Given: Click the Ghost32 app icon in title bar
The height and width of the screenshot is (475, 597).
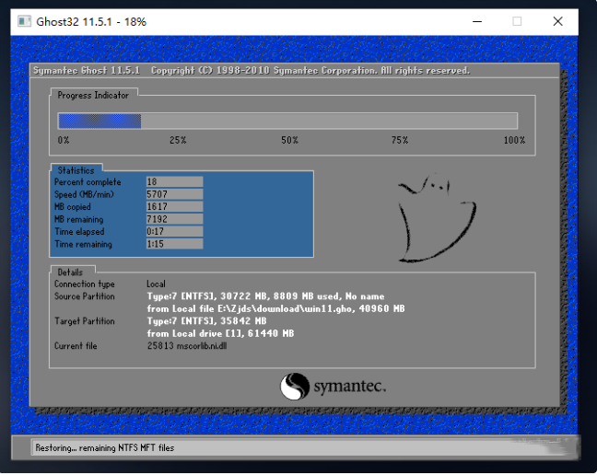Looking at the screenshot, I should click(24, 22).
